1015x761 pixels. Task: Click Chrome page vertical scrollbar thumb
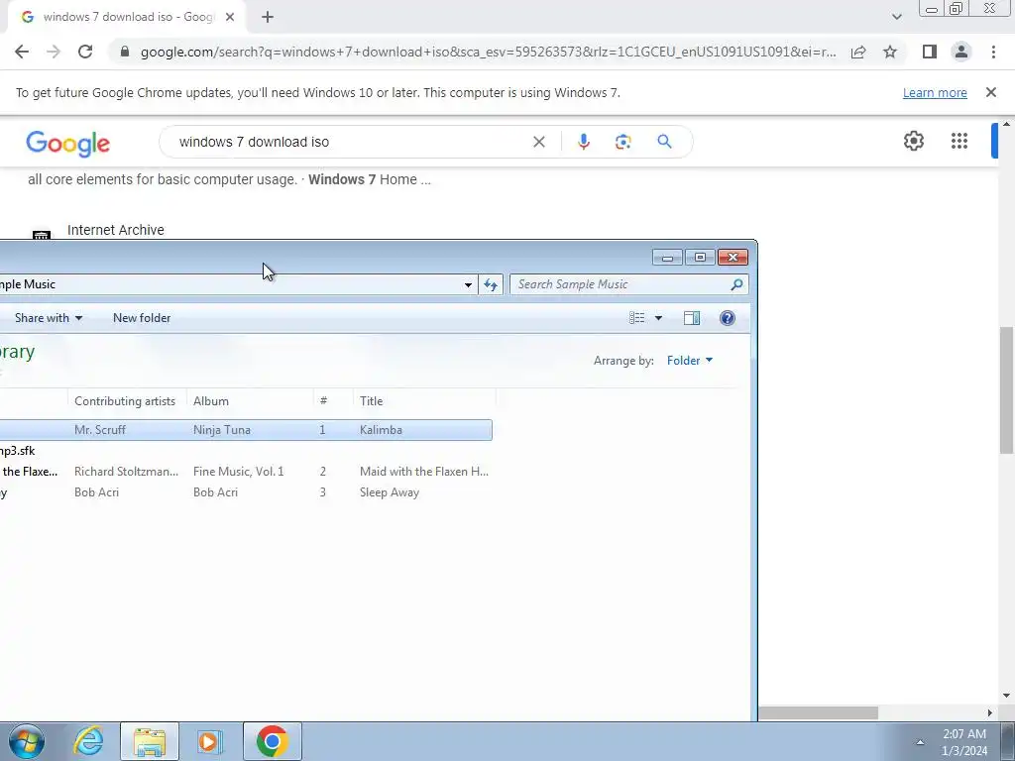1006,390
